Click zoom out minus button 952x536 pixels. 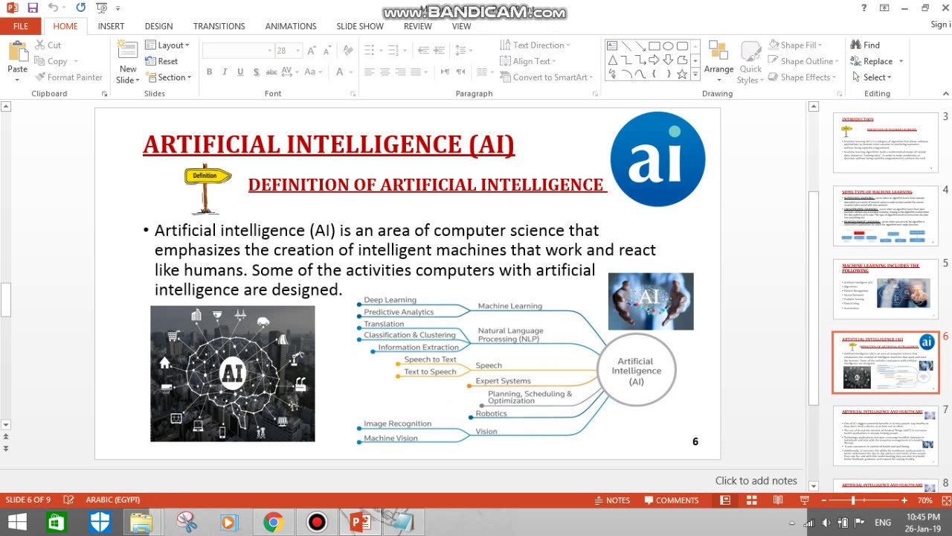pos(823,500)
